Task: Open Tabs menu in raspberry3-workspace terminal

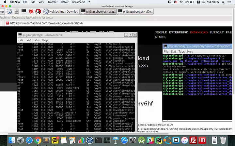Action: point(181,51)
